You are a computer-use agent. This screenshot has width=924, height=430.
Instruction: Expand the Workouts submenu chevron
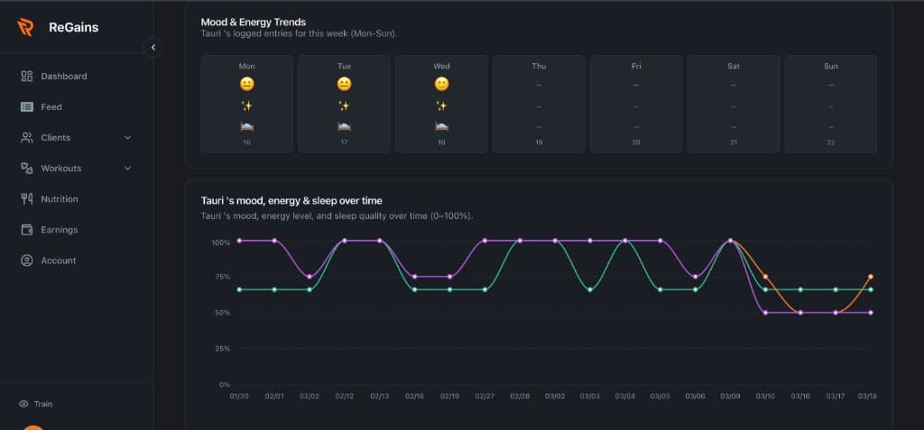(x=127, y=169)
